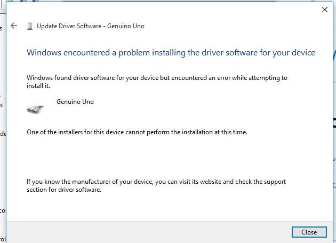Click the blue "Windows encountered a problem" heading
The image size is (336, 243).
tap(171, 53)
